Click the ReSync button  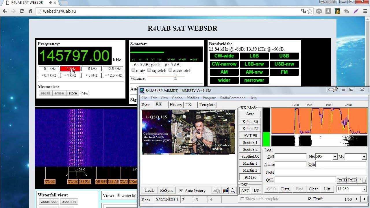[x=167, y=190]
